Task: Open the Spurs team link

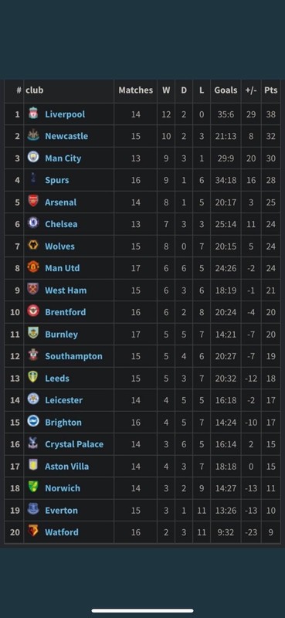Action: click(56, 180)
